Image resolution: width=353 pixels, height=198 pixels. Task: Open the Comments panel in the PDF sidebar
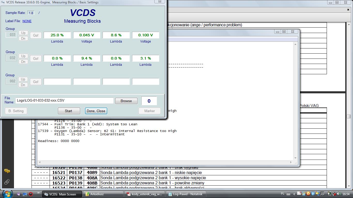pos(7,171)
